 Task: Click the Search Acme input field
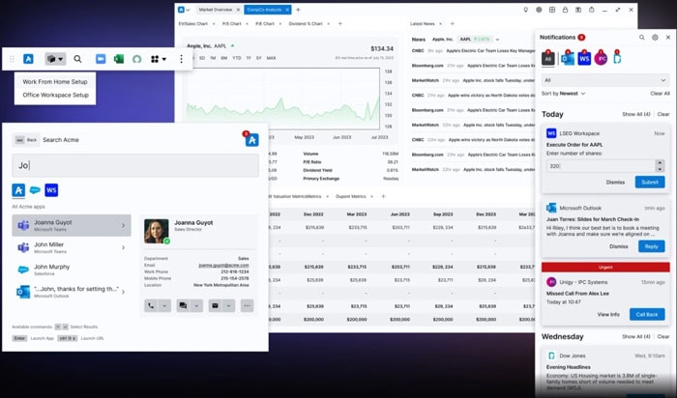point(135,165)
